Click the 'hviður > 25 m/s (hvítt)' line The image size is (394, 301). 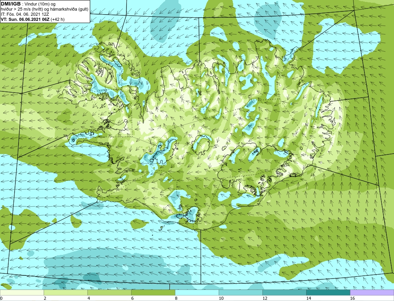click(x=22, y=9)
